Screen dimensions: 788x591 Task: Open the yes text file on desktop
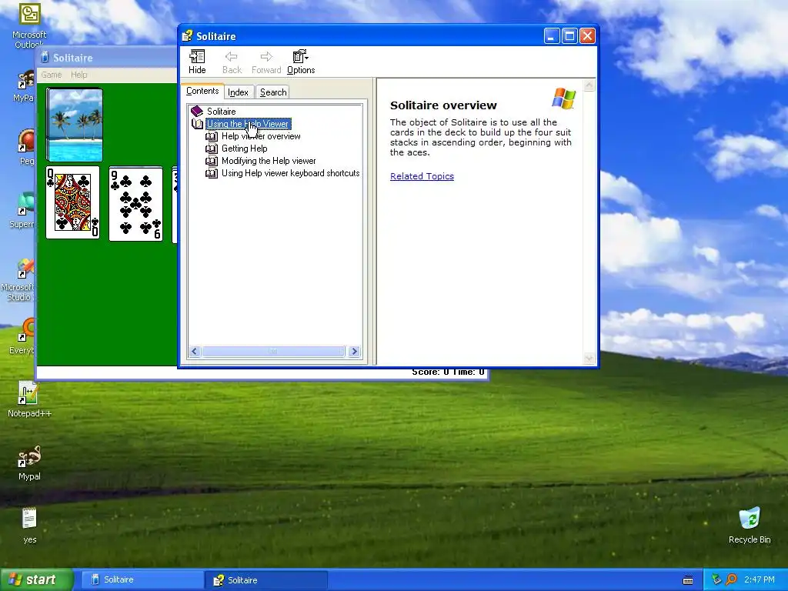[29, 526]
